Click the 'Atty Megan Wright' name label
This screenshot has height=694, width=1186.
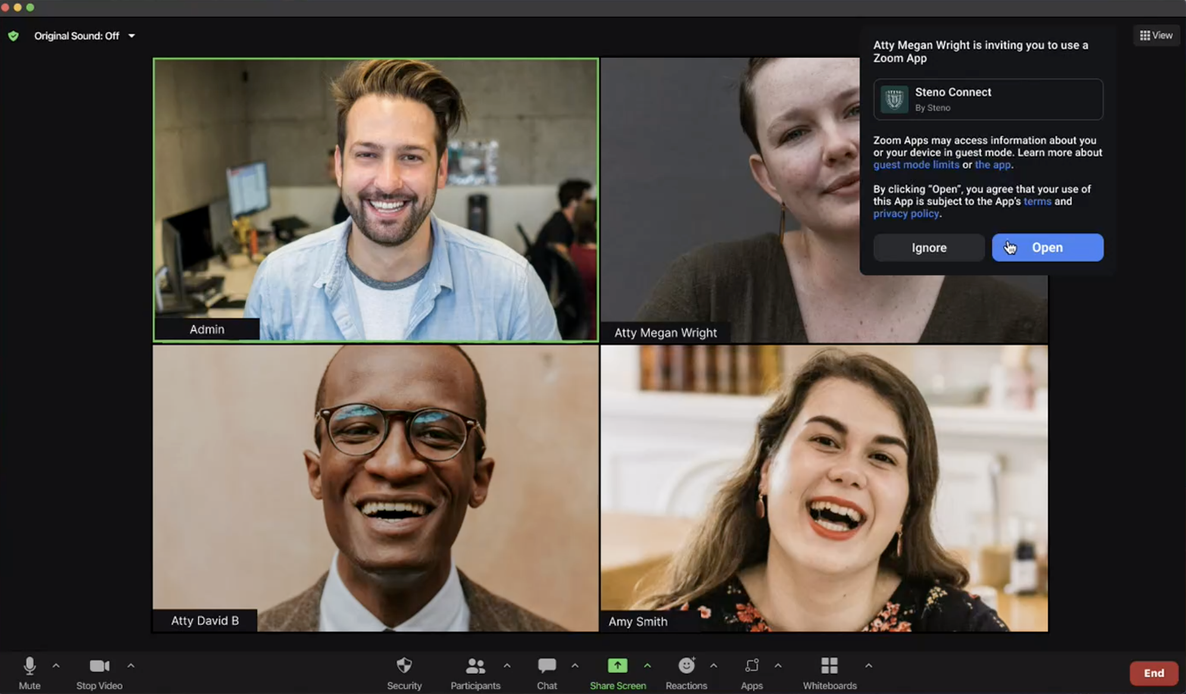click(x=666, y=333)
